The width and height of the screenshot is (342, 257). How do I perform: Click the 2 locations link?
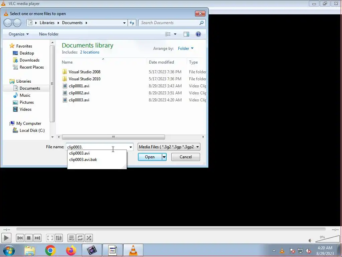coord(90,52)
